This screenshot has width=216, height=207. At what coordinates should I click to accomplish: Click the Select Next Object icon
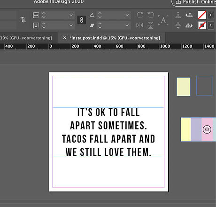[189, 25]
